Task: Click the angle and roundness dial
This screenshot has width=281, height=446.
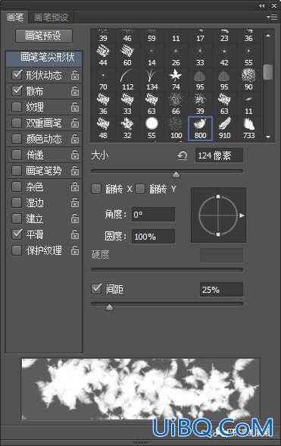Action: pyautogui.click(x=218, y=215)
